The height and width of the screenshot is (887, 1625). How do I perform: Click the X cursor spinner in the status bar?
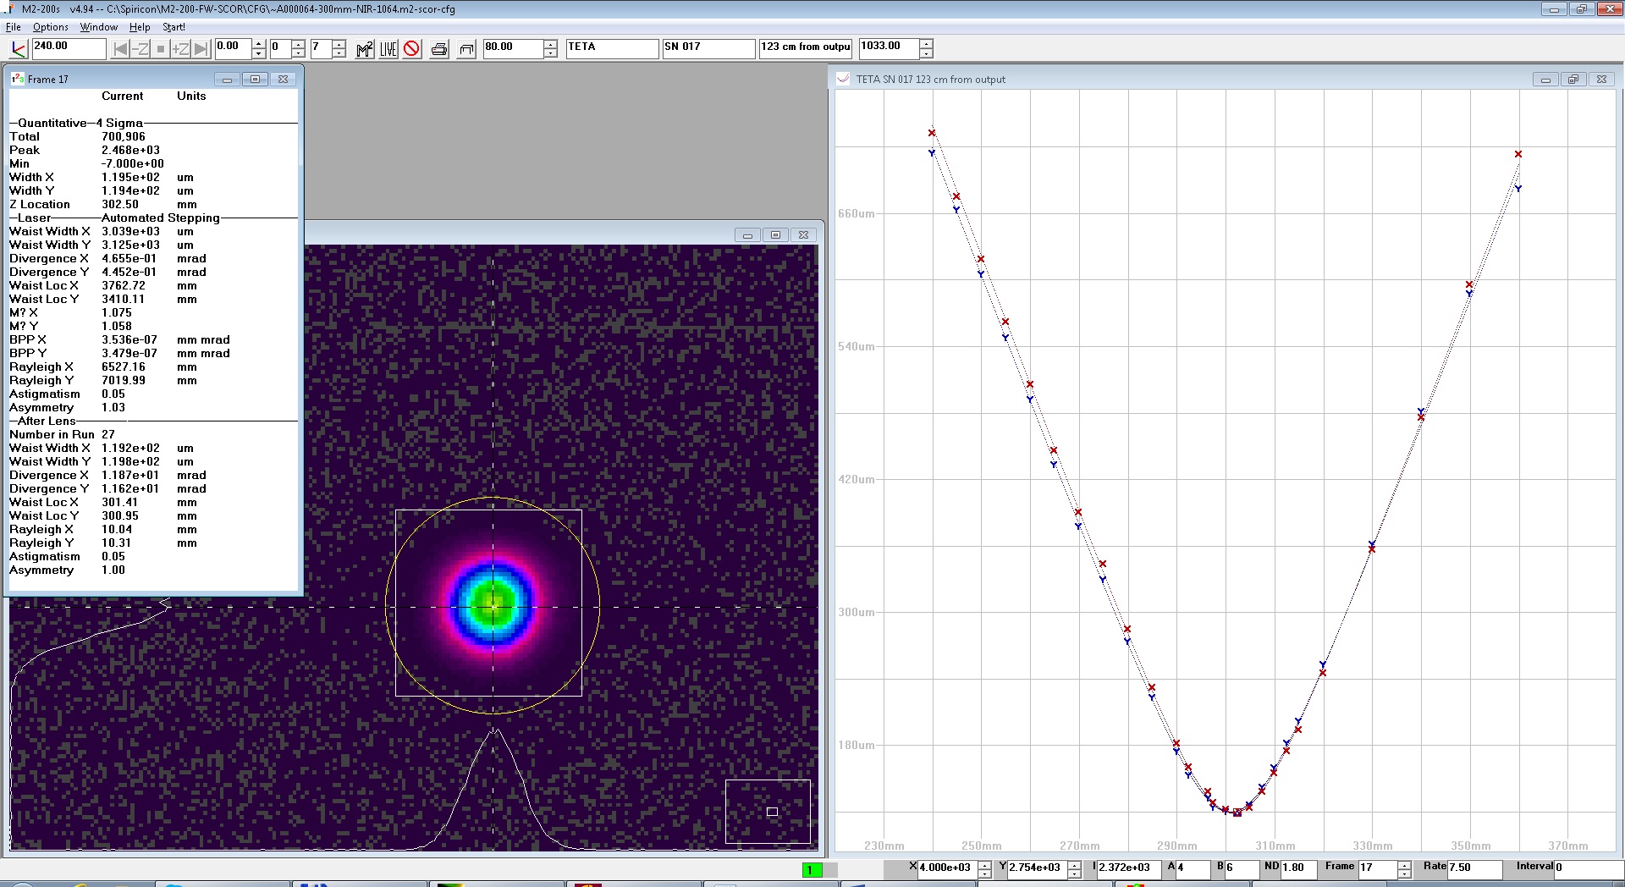point(984,869)
